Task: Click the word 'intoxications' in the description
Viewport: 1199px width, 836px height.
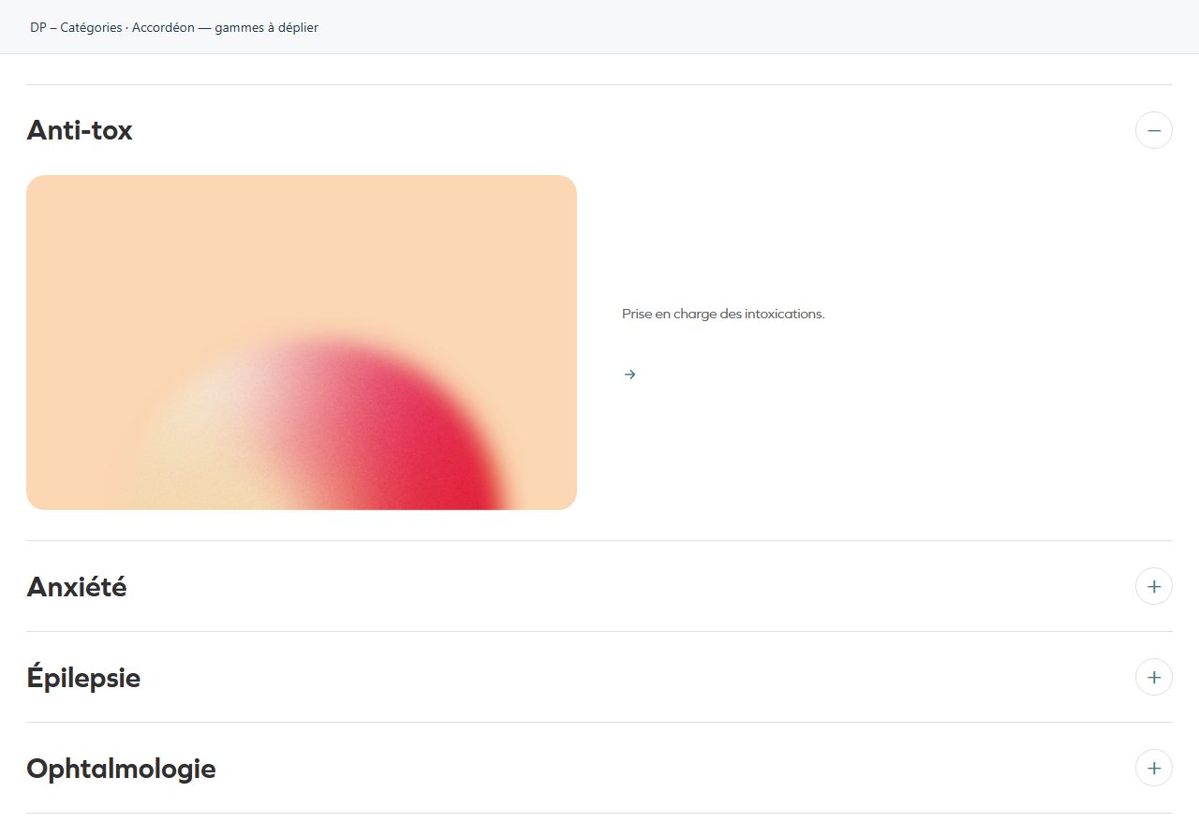Action: (785, 314)
